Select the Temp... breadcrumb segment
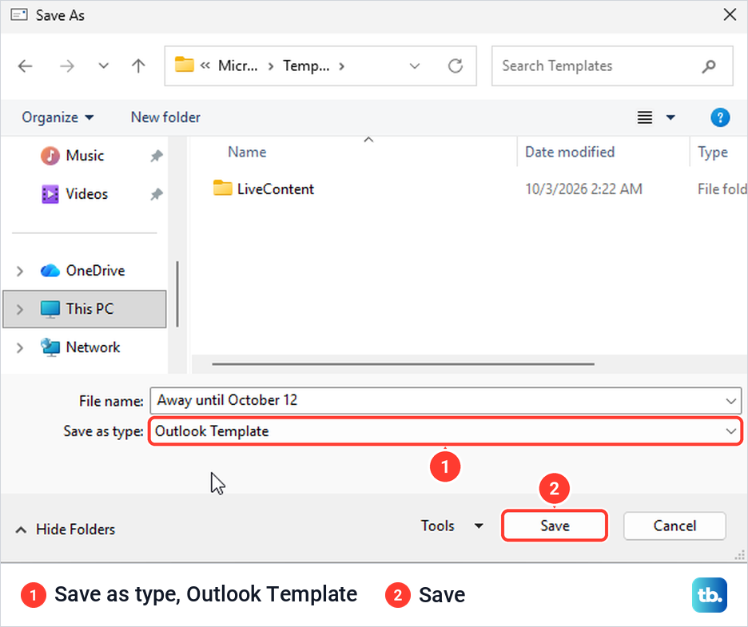Image resolution: width=748 pixels, height=627 pixels. click(x=306, y=65)
